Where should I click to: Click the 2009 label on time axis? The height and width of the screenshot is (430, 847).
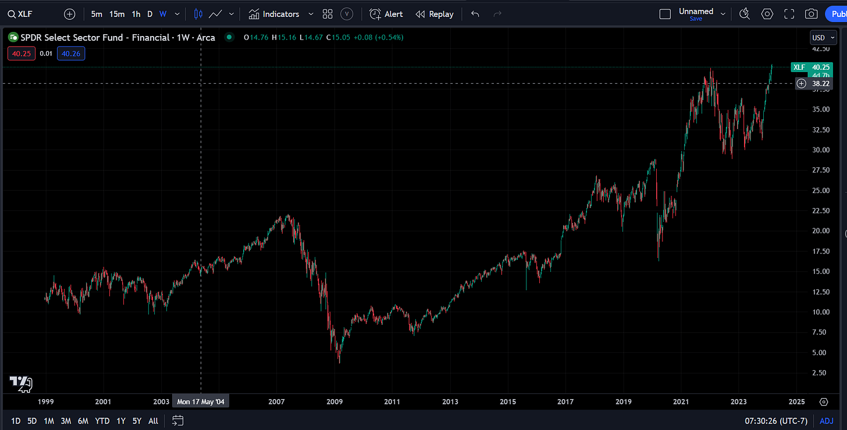tap(334, 402)
